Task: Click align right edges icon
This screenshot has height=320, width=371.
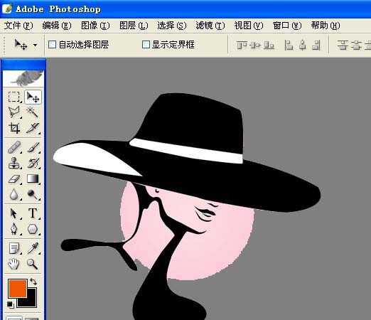Action: tap(316, 45)
